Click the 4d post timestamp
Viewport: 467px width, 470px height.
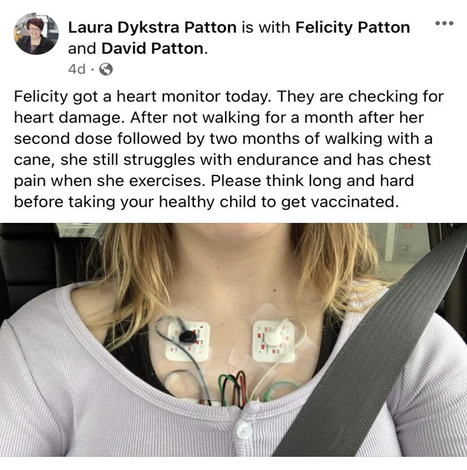point(76,69)
